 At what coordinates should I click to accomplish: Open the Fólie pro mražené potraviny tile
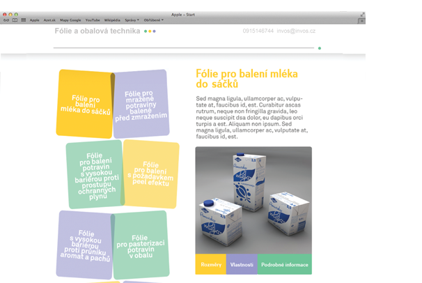(141, 104)
